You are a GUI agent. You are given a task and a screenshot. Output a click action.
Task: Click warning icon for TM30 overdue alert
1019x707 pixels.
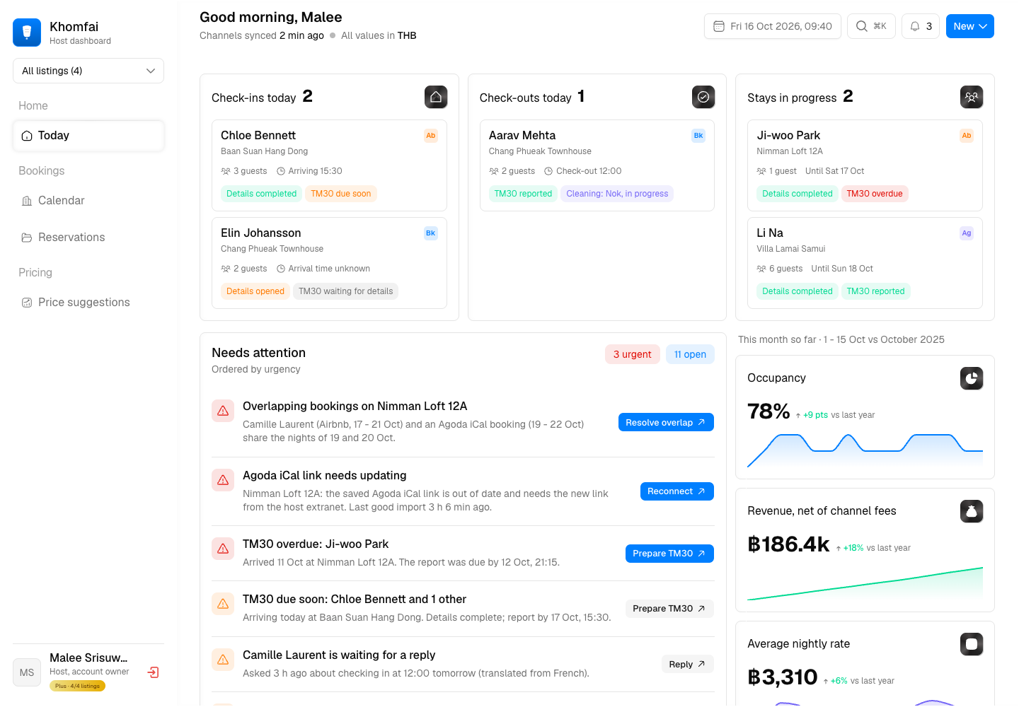(x=223, y=549)
